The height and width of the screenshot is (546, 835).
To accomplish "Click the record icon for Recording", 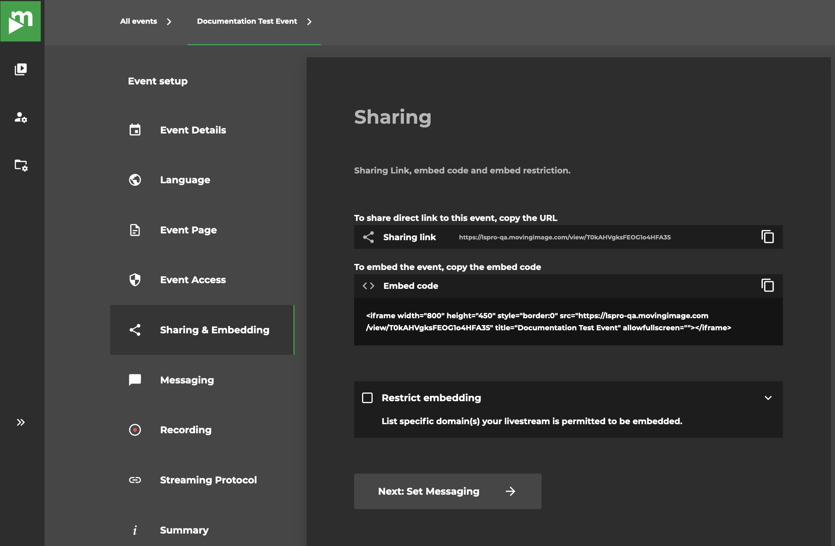I will 135,430.
